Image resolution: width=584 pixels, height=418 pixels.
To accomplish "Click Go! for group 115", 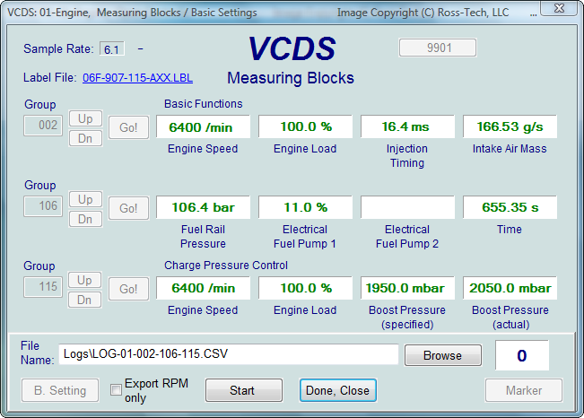I will [x=128, y=289].
